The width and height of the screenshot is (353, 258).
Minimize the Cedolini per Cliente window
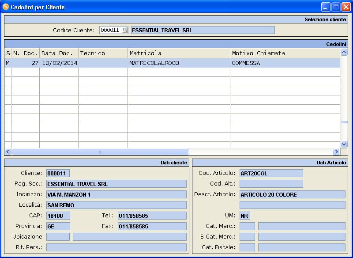pyautogui.click(x=326, y=7)
